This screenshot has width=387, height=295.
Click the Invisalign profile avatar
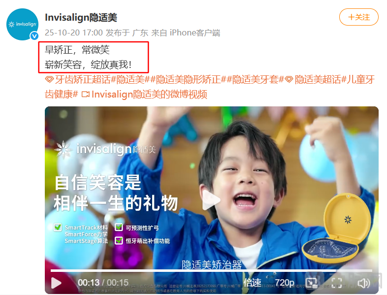(x=23, y=24)
